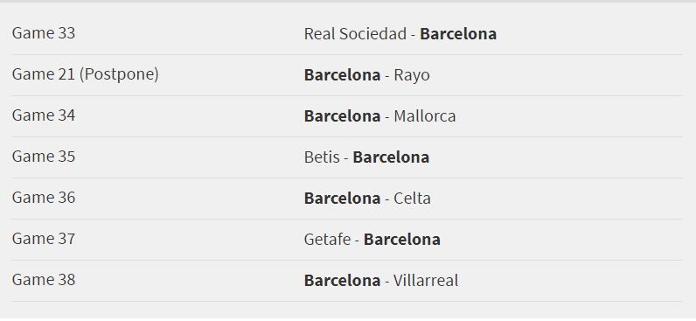Click the word Villarreal in last row
696x321 pixels.
[x=426, y=281]
